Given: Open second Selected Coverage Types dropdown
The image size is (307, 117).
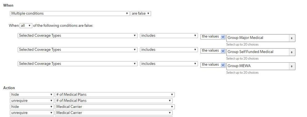Looking at the screenshot, I should click(77, 50).
